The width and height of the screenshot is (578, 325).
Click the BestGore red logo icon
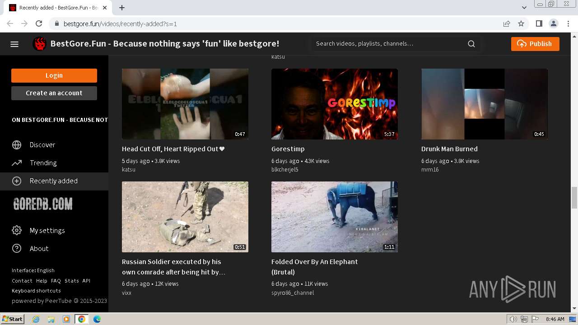click(40, 44)
